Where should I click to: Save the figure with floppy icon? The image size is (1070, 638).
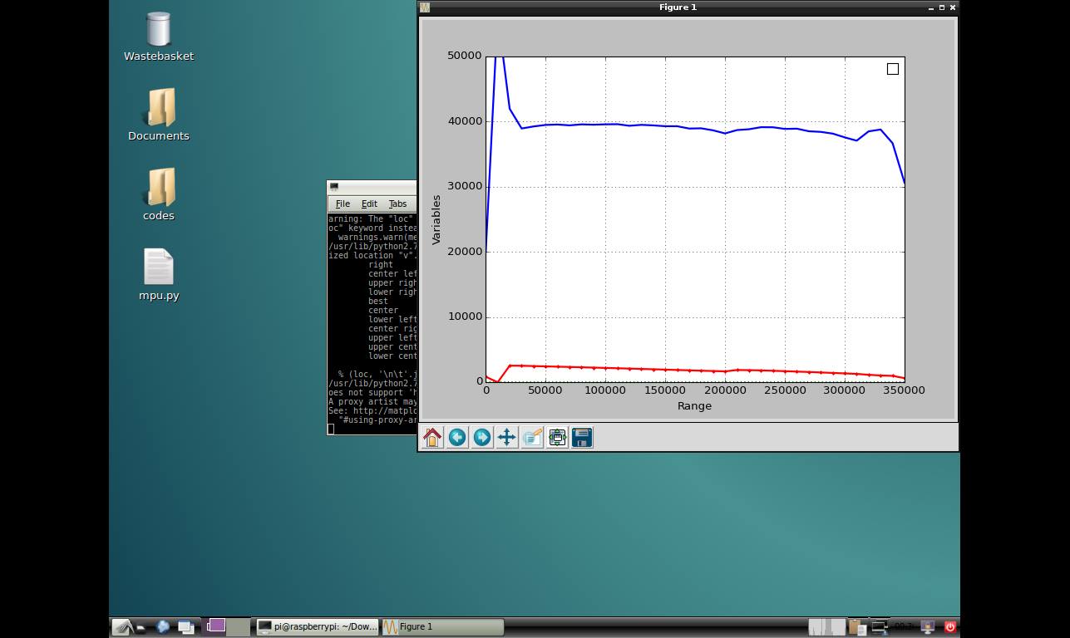[582, 437]
